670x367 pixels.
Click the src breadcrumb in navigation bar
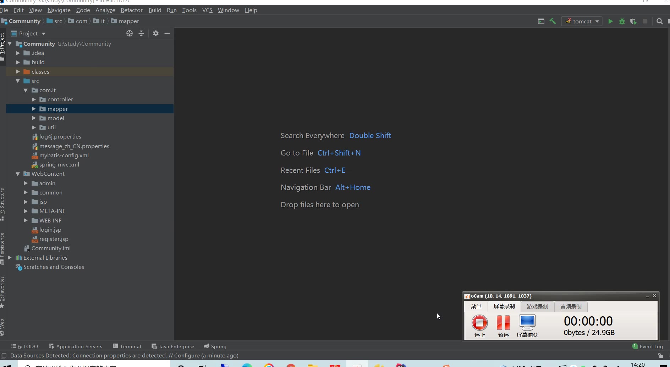click(x=58, y=21)
